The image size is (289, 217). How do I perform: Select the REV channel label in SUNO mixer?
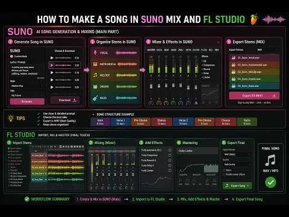point(217,50)
